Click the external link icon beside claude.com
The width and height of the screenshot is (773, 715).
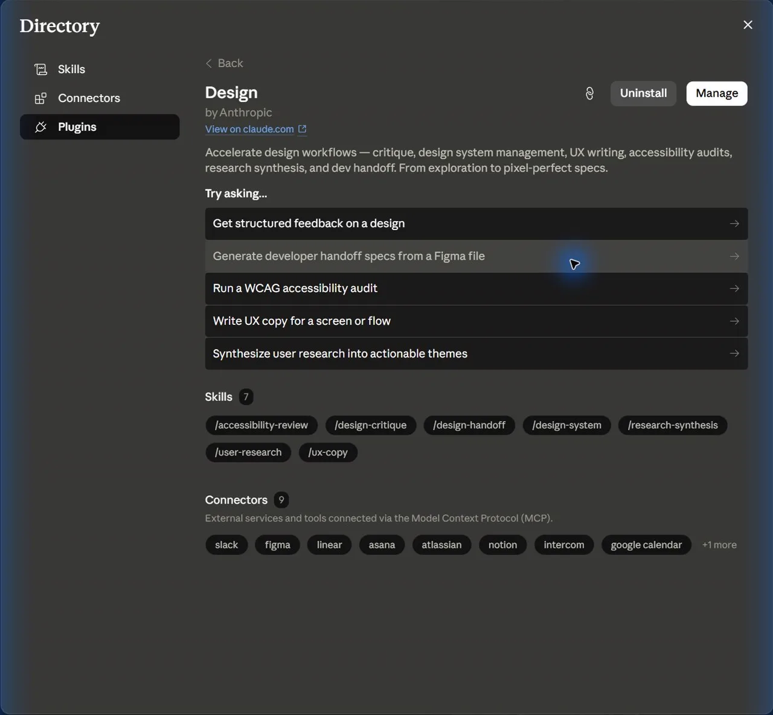click(x=303, y=129)
